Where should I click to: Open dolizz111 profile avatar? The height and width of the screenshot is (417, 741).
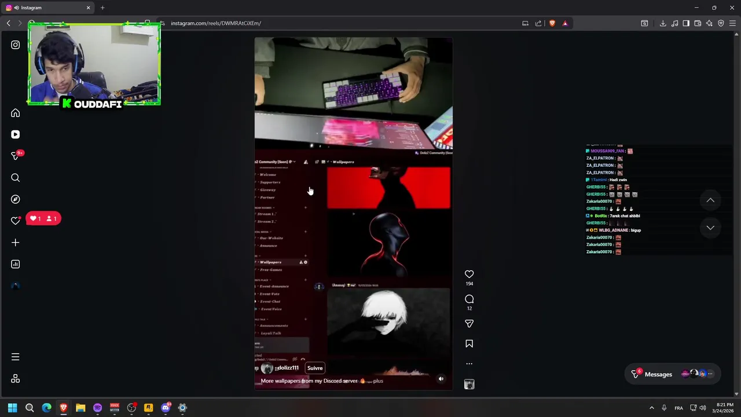[267, 368]
